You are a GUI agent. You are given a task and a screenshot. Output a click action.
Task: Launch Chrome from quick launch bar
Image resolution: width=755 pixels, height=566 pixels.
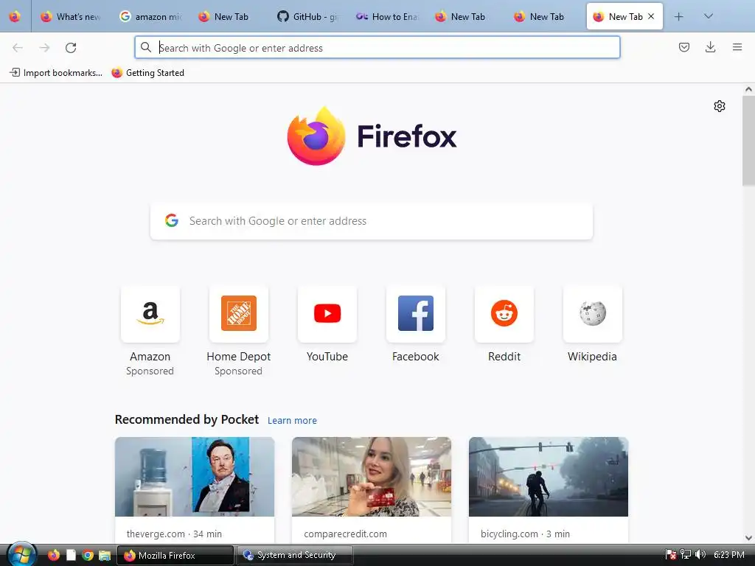pos(88,555)
